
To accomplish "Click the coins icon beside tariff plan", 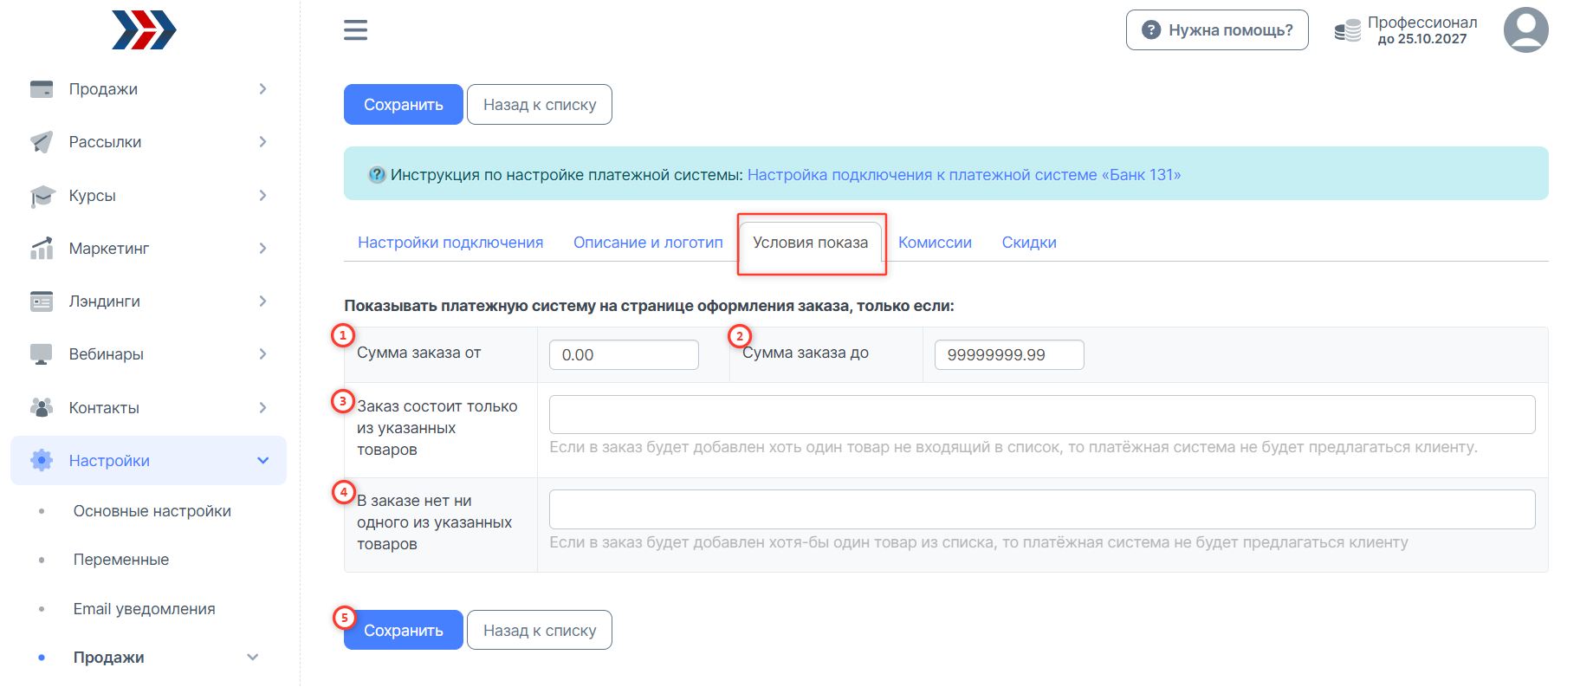I will tap(1347, 31).
